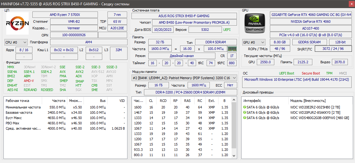Click the 'RAS' column header
355x163 pixels.
187,101
